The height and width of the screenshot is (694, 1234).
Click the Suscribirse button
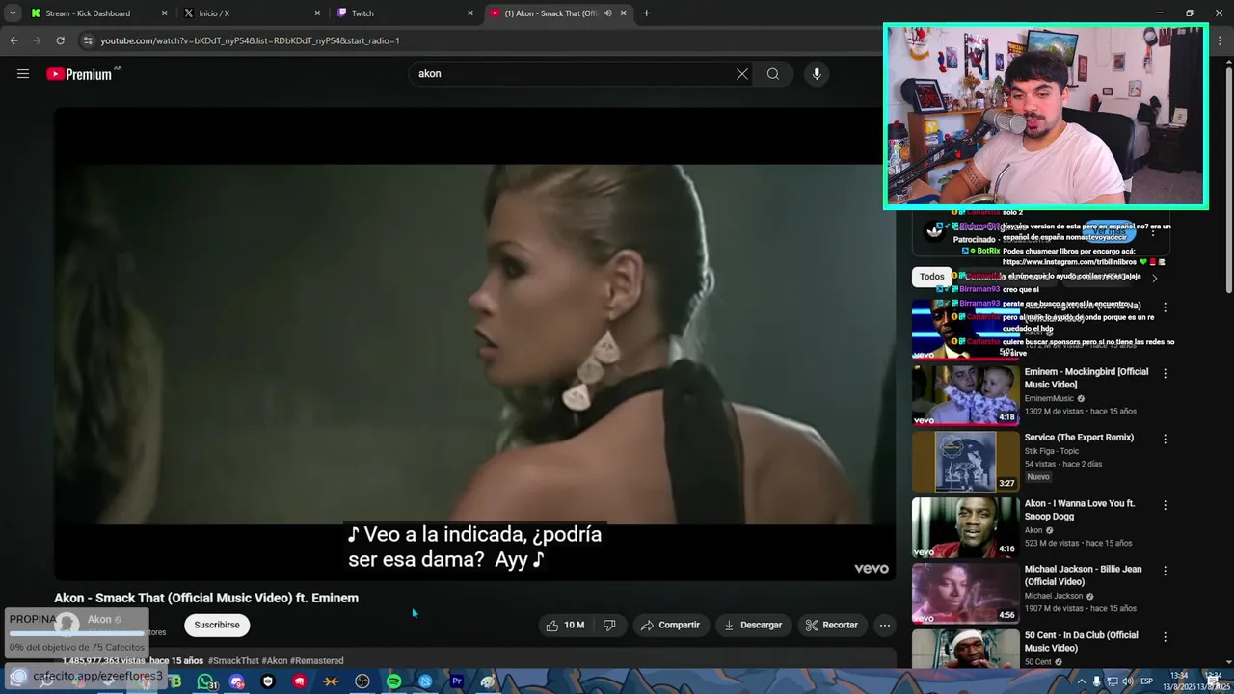point(217,625)
